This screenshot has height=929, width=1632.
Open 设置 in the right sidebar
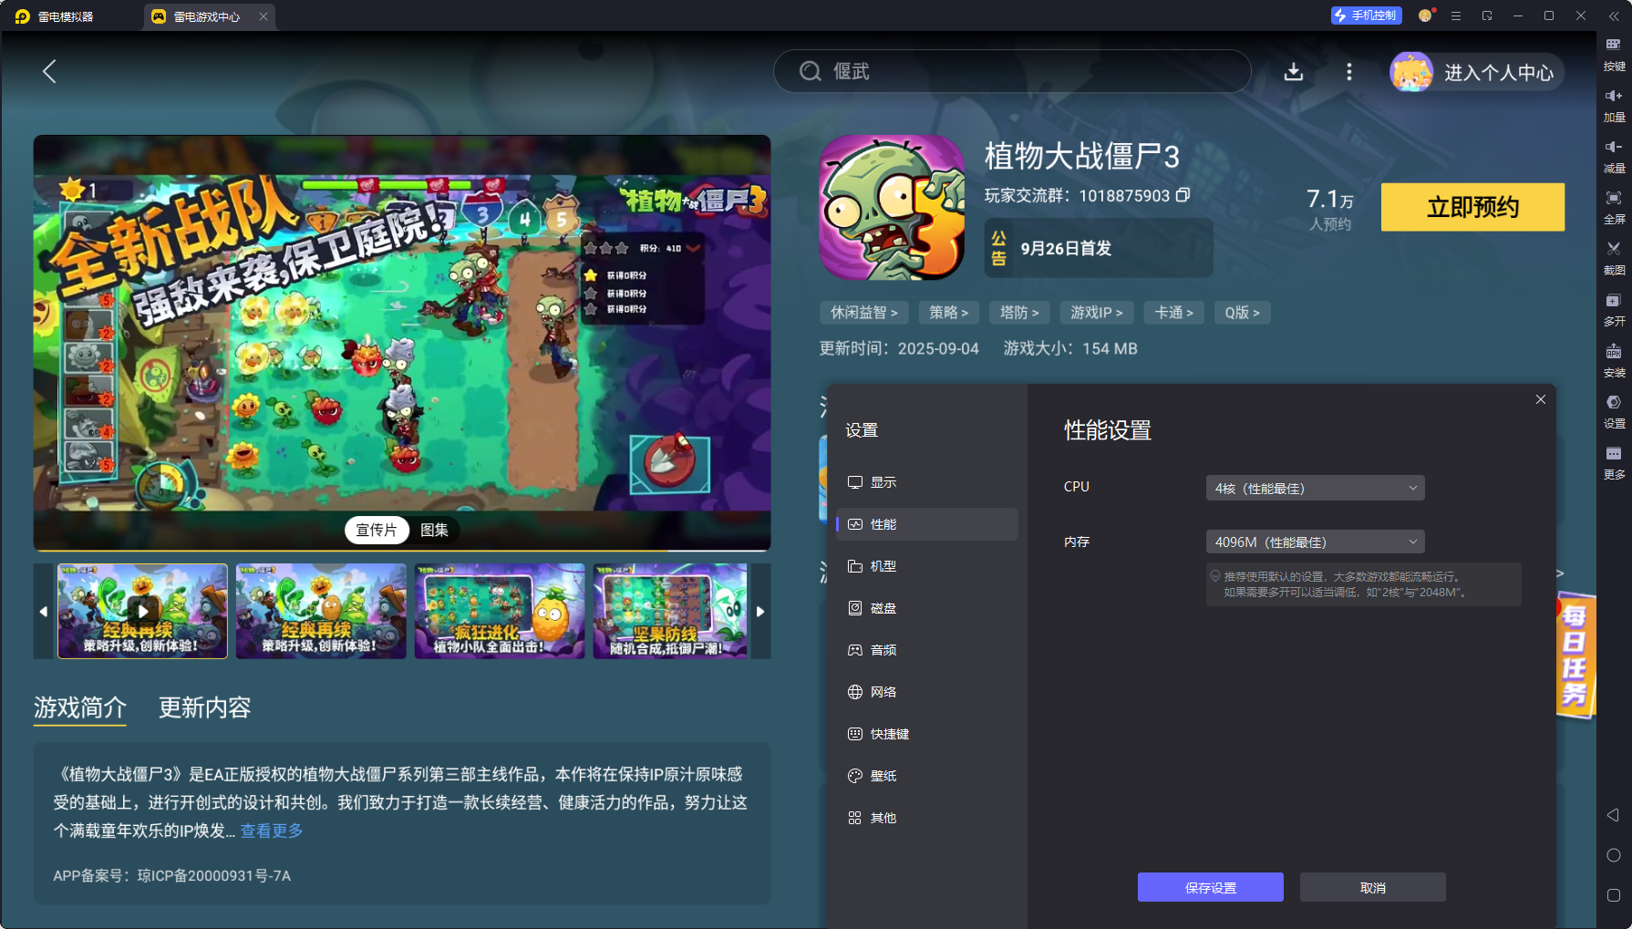point(1614,412)
